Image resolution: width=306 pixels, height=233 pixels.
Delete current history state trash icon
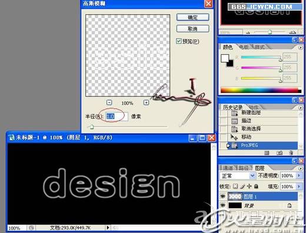point(291,153)
